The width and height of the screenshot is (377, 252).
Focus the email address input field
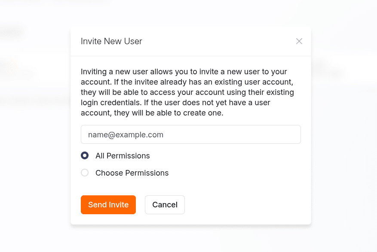coord(190,134)
